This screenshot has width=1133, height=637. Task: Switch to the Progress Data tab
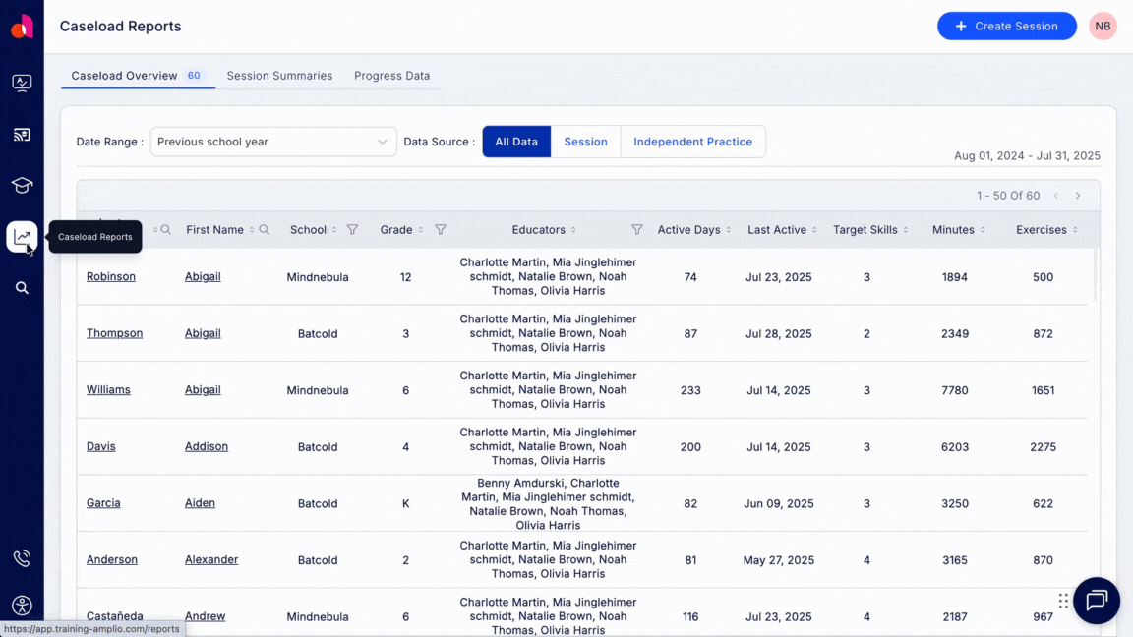(x=391, y=76)
